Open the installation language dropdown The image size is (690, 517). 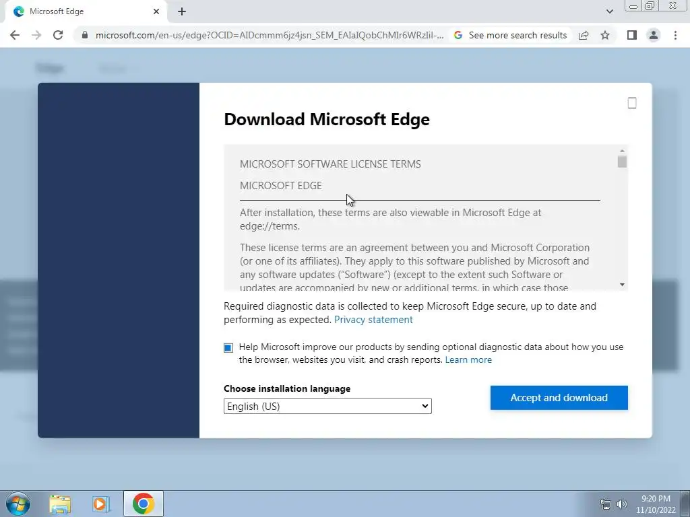pos(327,406)
